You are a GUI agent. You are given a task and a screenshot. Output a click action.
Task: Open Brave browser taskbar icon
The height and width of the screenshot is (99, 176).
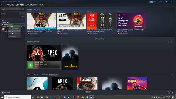click(x=78, y=97)
